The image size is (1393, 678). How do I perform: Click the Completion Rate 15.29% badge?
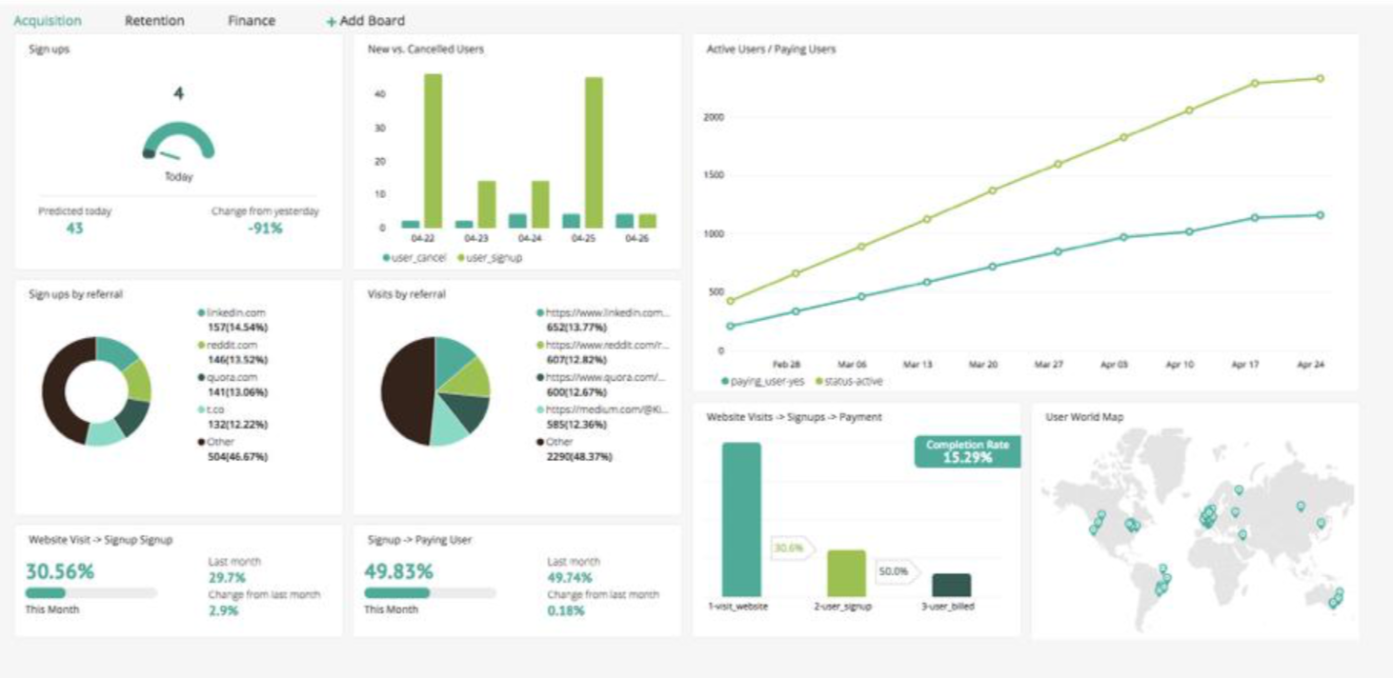[x=966, y=451]
